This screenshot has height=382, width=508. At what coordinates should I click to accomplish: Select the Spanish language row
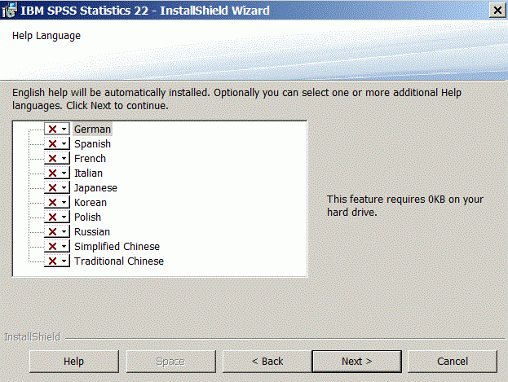click(93, 143)
